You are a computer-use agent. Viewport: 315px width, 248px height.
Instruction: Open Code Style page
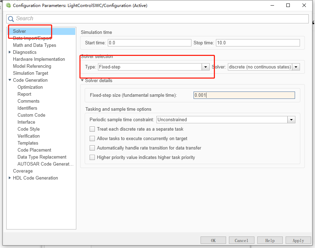(x=29, y=129)
